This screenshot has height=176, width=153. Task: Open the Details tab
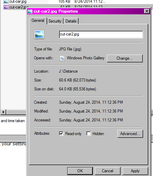[x=71, y=21]
